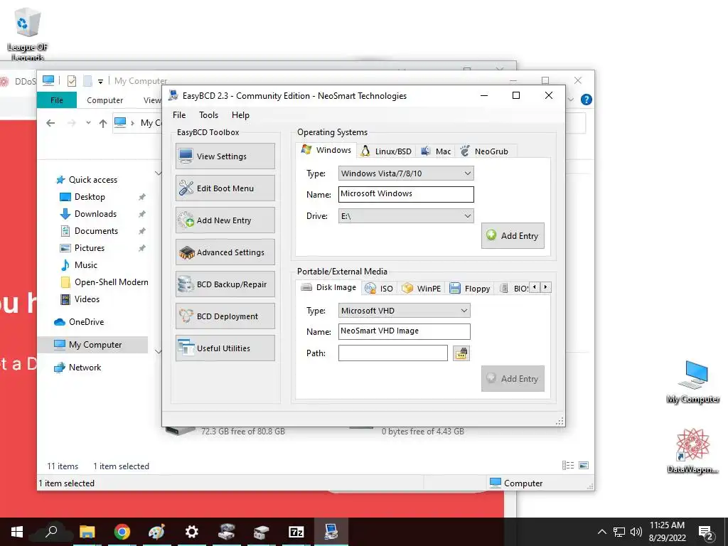The width and height of the screenshot is (728, 546).
Task: Select Quick access in Explorer sidebar
Action: (x=93, y=180)
